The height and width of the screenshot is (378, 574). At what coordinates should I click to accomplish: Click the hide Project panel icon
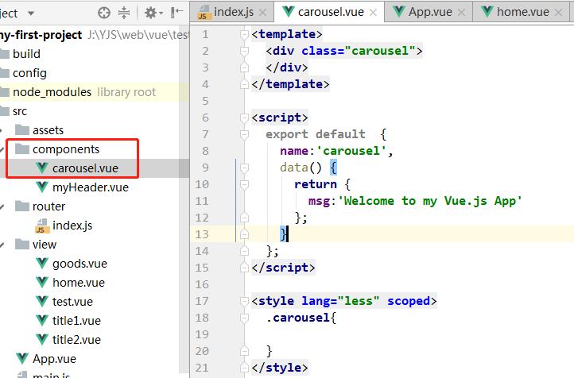176,13
